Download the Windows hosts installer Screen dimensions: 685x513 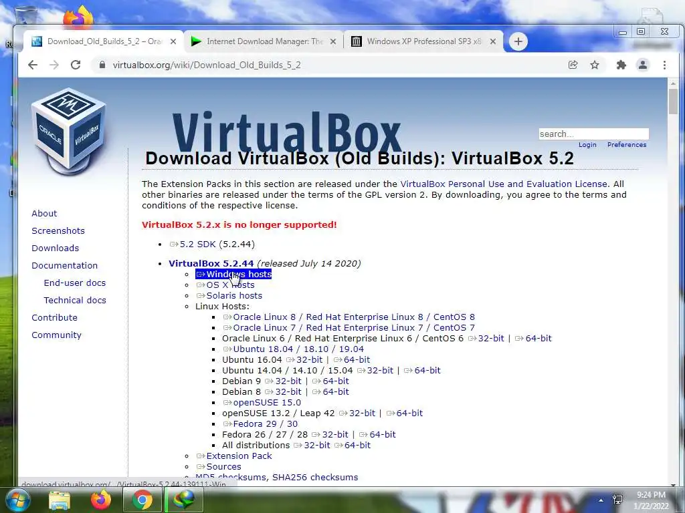tap(233, 275)
